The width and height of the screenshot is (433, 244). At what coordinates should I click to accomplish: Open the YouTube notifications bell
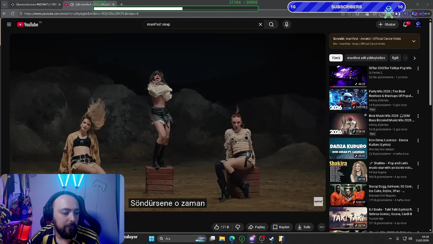405,24
